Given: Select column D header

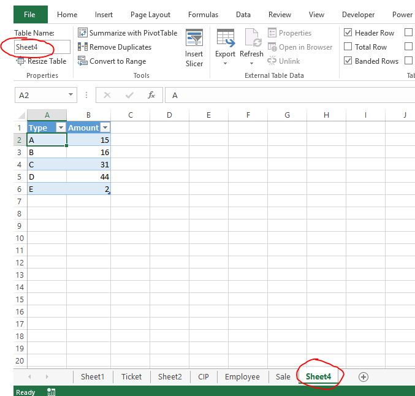Looking at the screenshot, I should click(169, 115).
